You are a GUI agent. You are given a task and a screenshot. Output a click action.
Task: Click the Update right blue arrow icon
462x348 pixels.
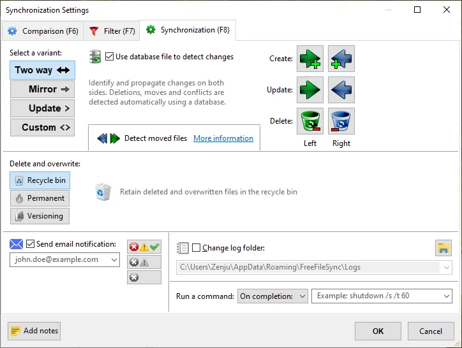(x=341, y=90)
